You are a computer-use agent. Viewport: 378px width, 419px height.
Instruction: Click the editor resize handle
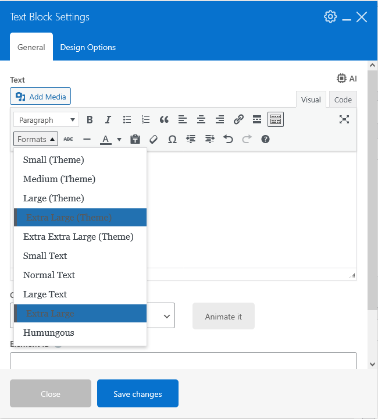pos(352,276)
